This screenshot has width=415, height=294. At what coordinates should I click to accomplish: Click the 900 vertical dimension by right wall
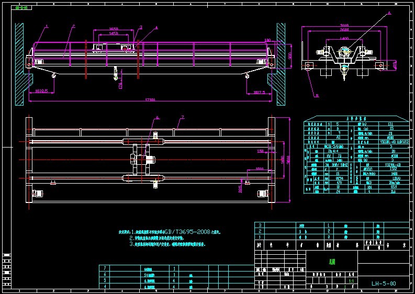[289, 55]
